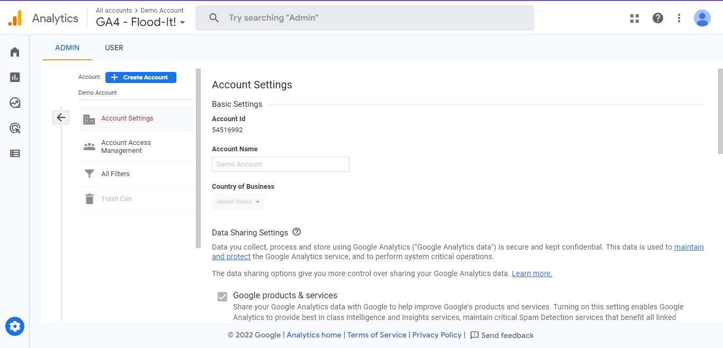Click the search magnifier icon

[214, 18]
